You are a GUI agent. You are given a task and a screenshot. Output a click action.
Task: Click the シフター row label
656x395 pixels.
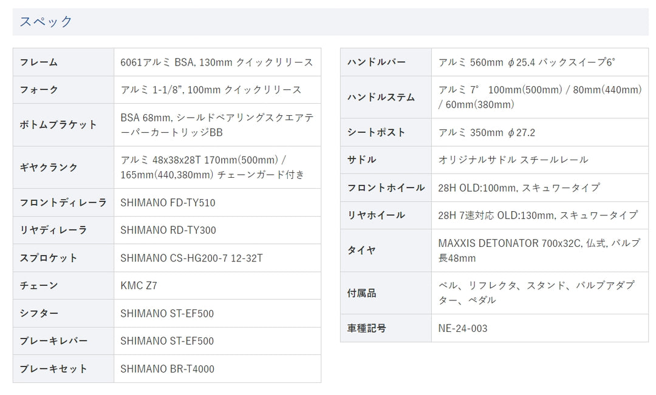coord(39,313)
